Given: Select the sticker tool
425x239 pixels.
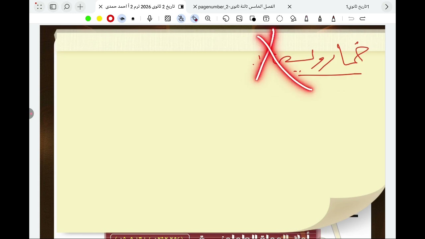Looking at the screenshot, I should pyautogui.click(x=226, y=19).
